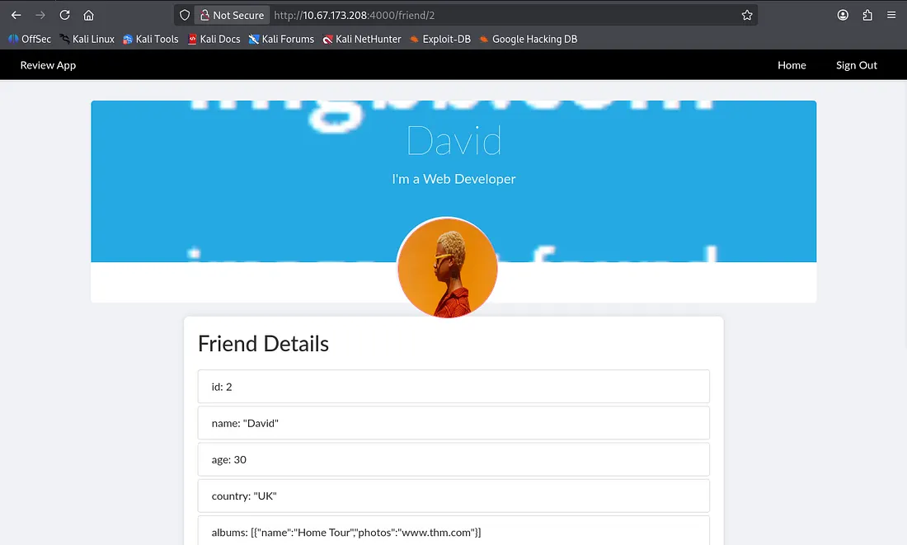Reload the current page
This screenshot has height=545, width=907.
click(x=64, y=15)
